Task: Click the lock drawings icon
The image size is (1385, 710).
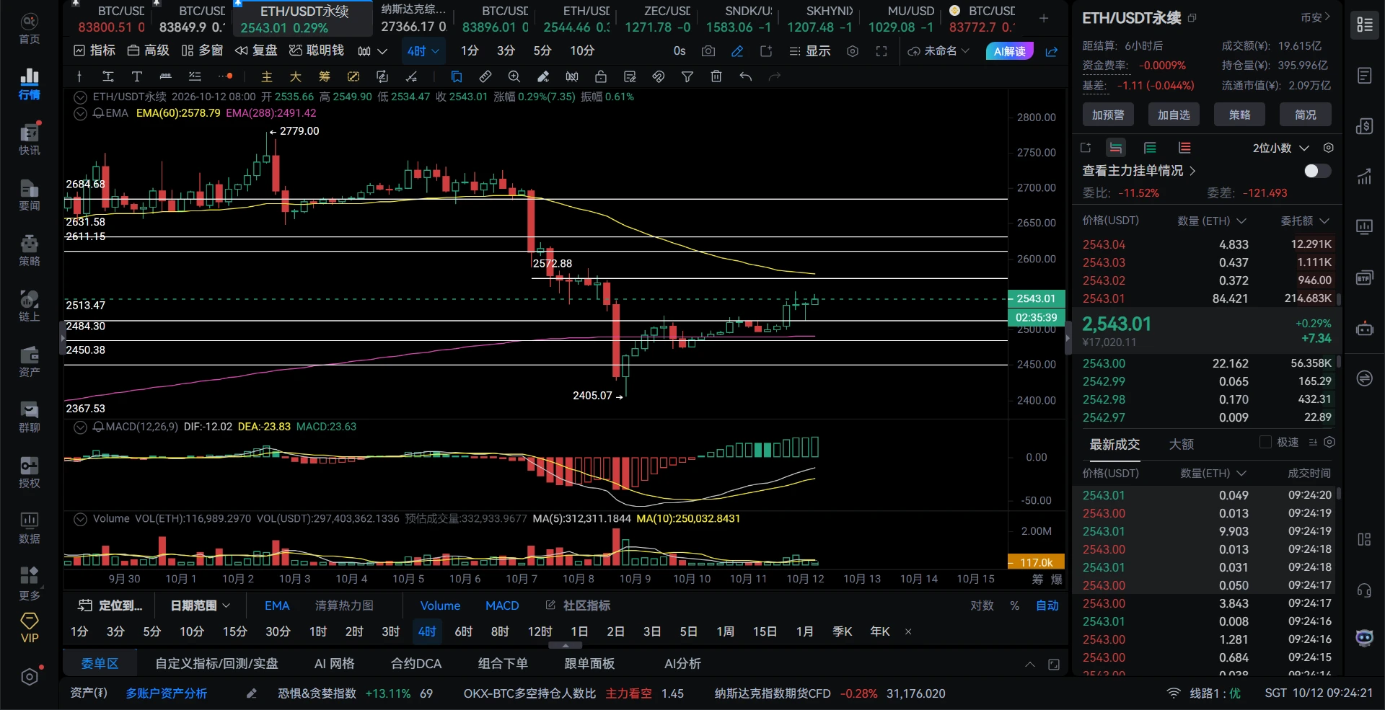Action: 601,76
